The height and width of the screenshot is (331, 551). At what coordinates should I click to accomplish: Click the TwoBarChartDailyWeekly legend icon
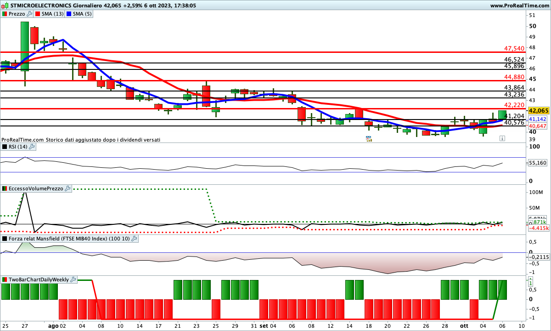(5, 280)
